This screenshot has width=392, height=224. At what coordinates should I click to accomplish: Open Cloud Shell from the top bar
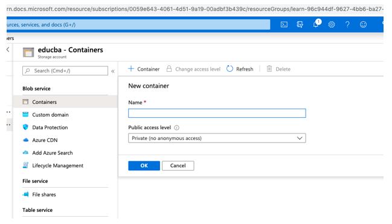click(x=284, y=25)
